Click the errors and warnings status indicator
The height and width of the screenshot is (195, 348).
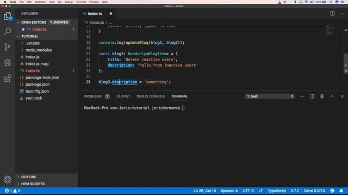pyautogui.click(x=13, y=191)
